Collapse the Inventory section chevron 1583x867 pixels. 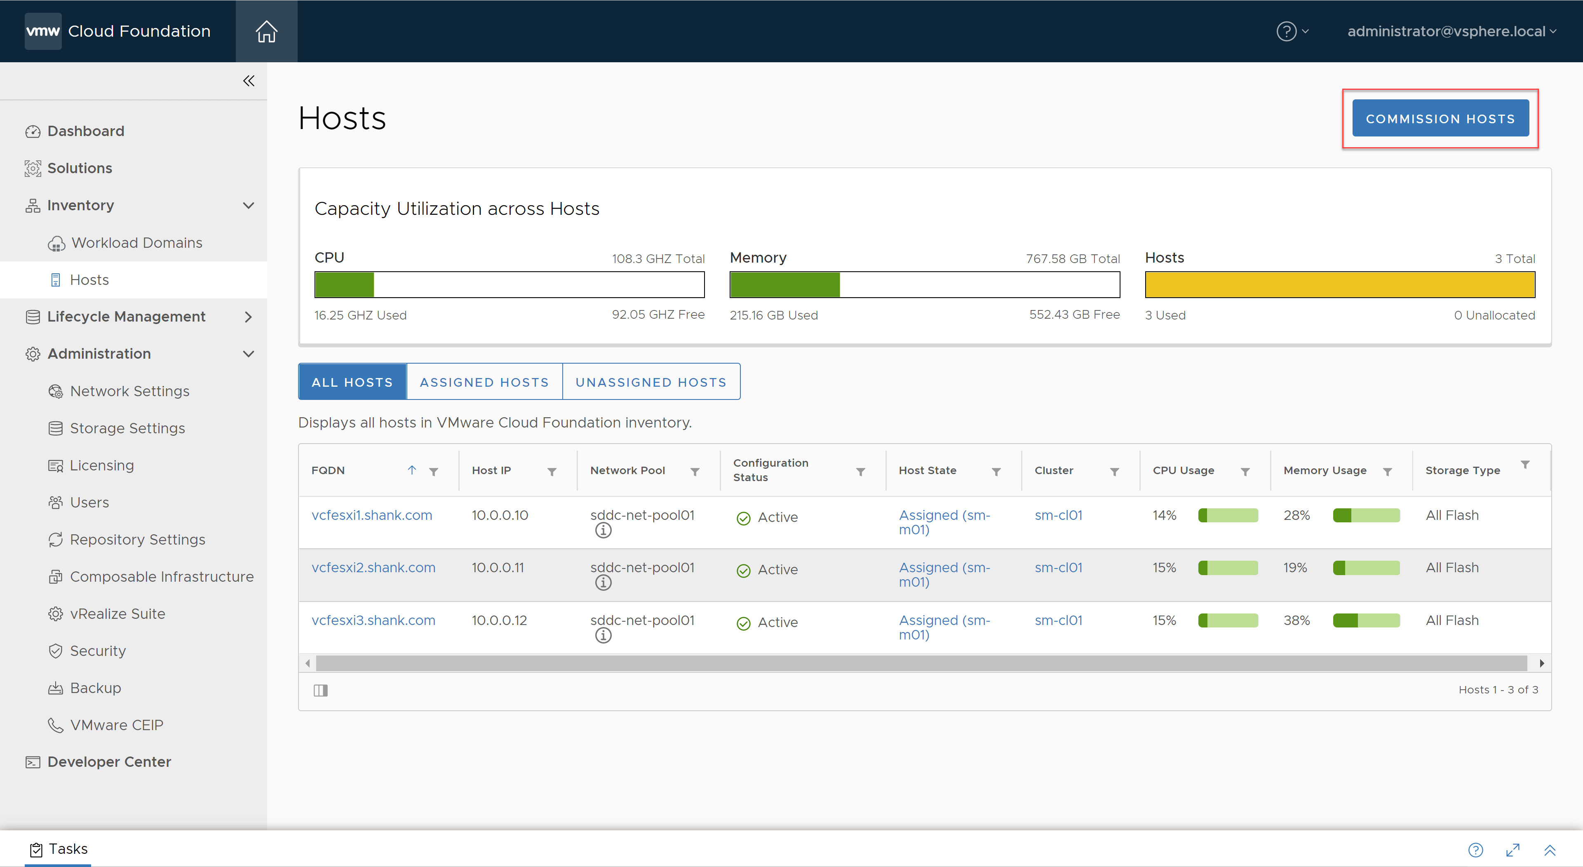[x=248, y=205]
